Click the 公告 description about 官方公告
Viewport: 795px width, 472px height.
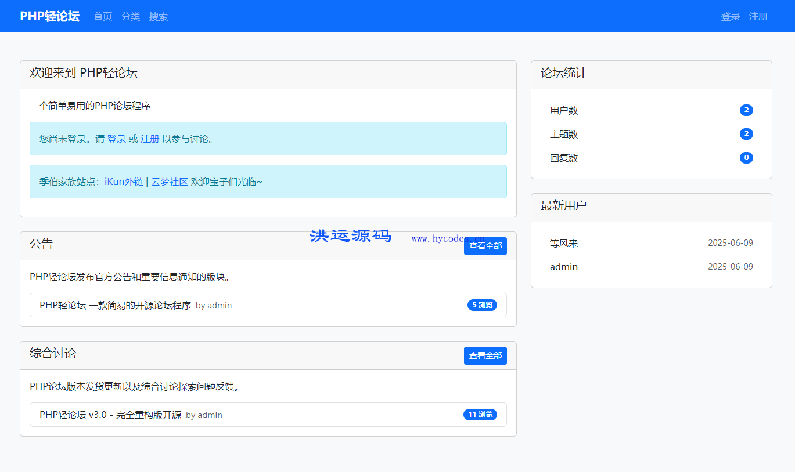tap(131, 277)
